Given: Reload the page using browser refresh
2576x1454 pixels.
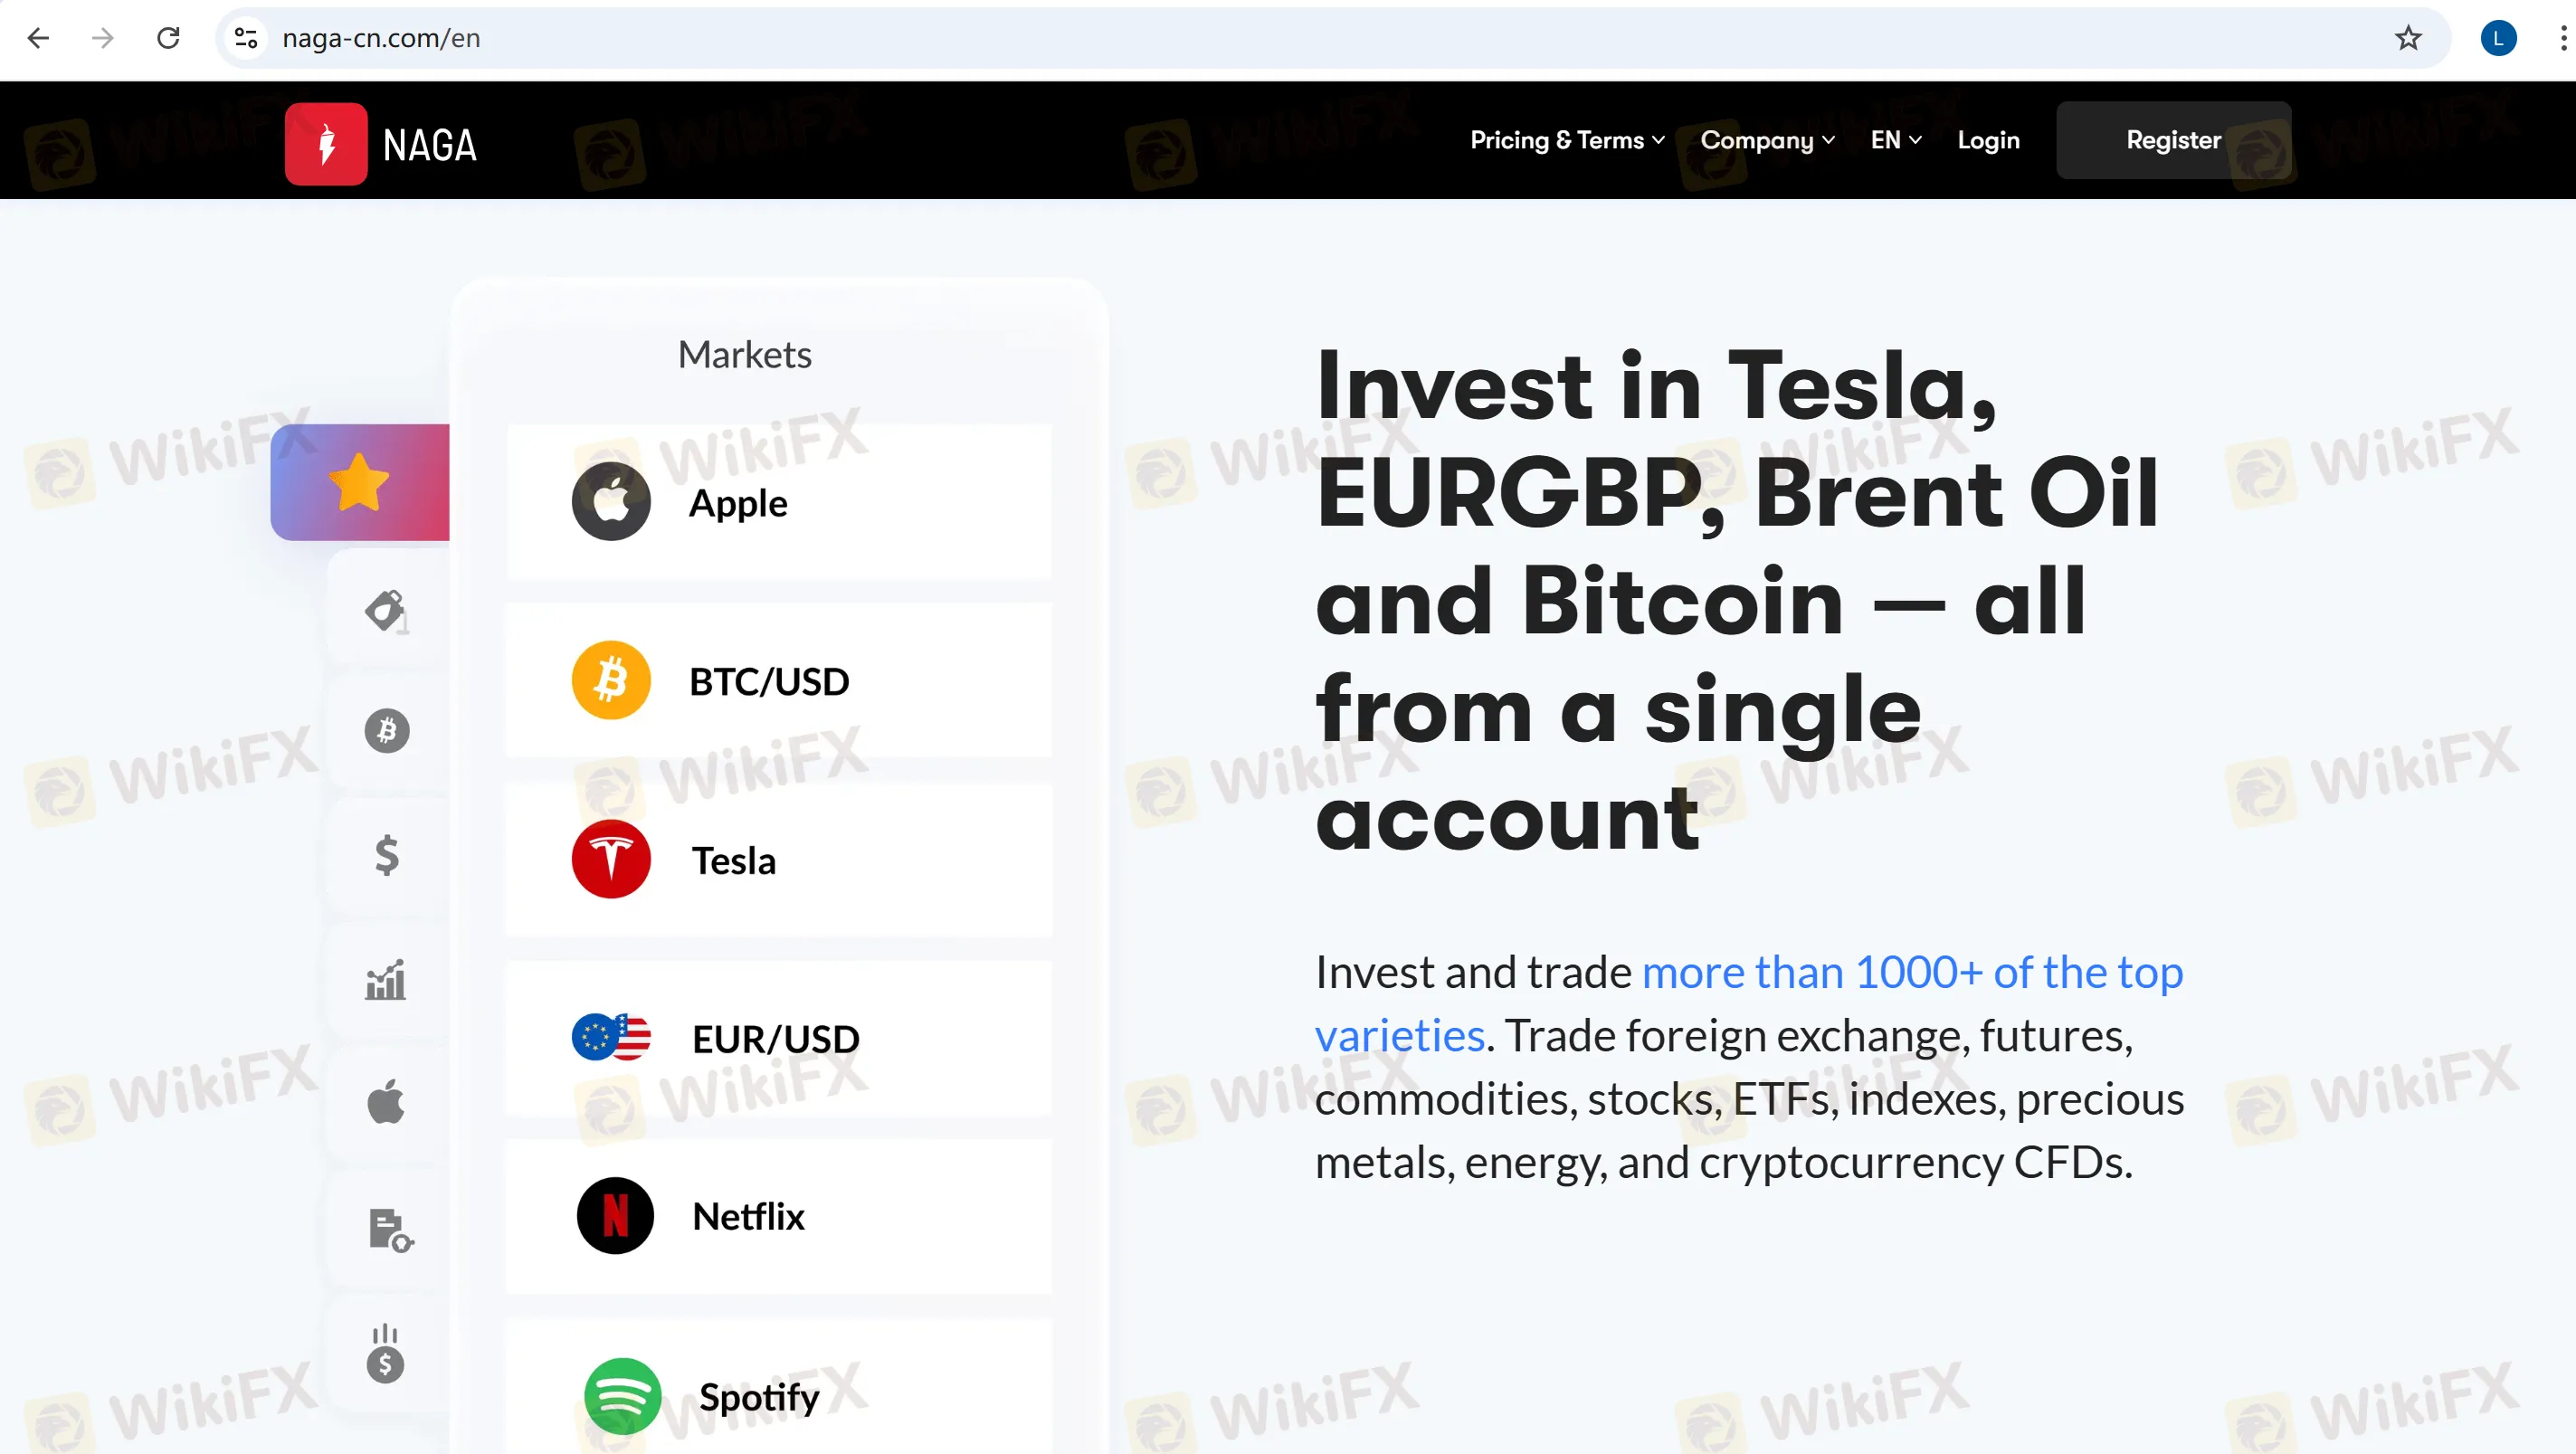Looking at the screenshot, I should [x=168, y=38].
